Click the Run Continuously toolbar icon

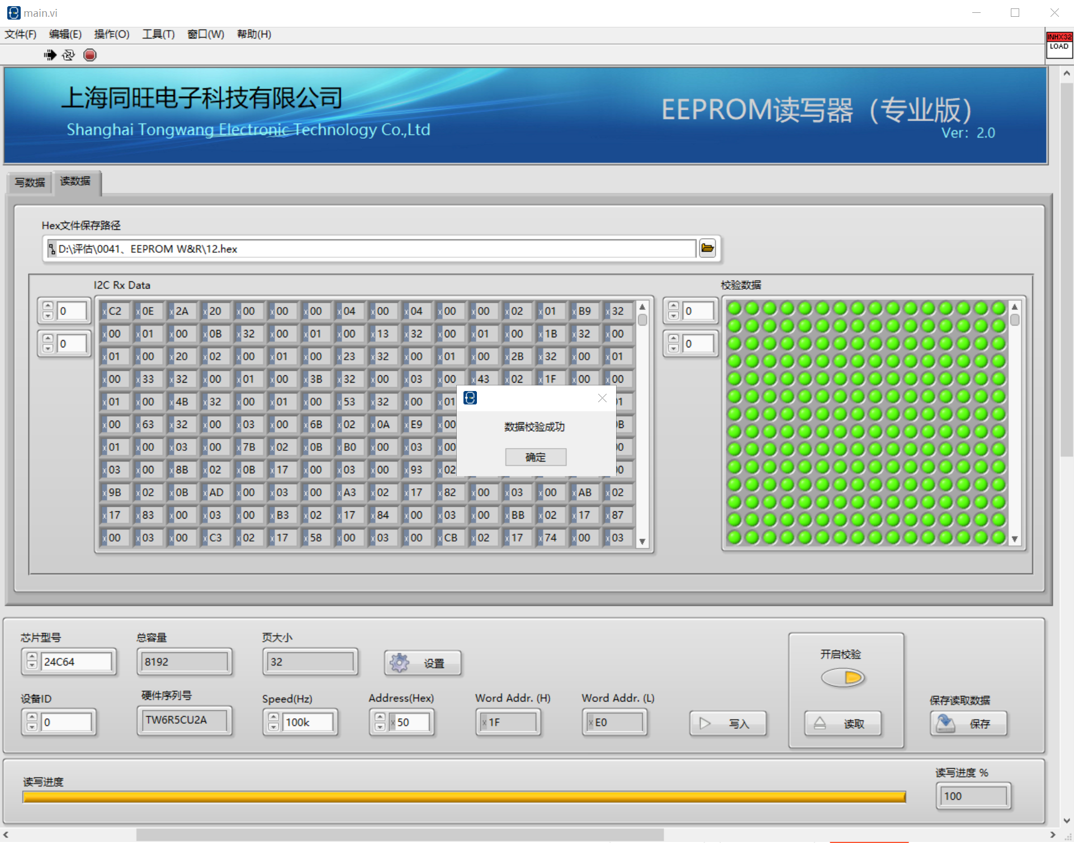(x=69, y=55)
